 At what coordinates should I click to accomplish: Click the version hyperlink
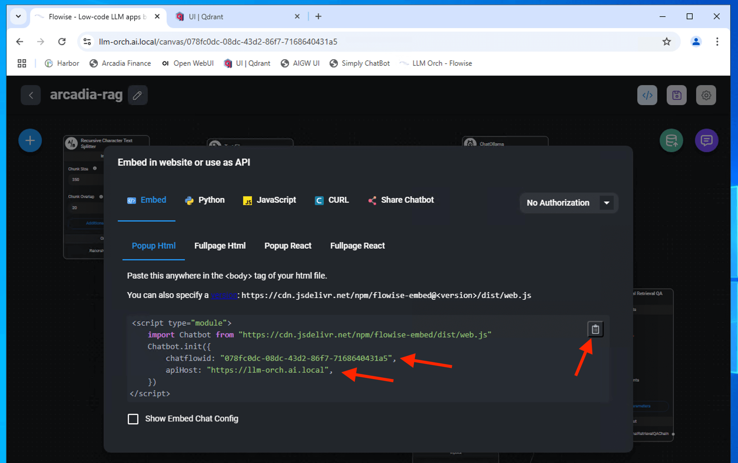coord(224,295)
